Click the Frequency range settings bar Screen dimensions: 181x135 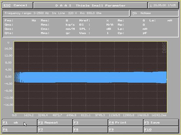pyautogui.click(x=66, y=13)
